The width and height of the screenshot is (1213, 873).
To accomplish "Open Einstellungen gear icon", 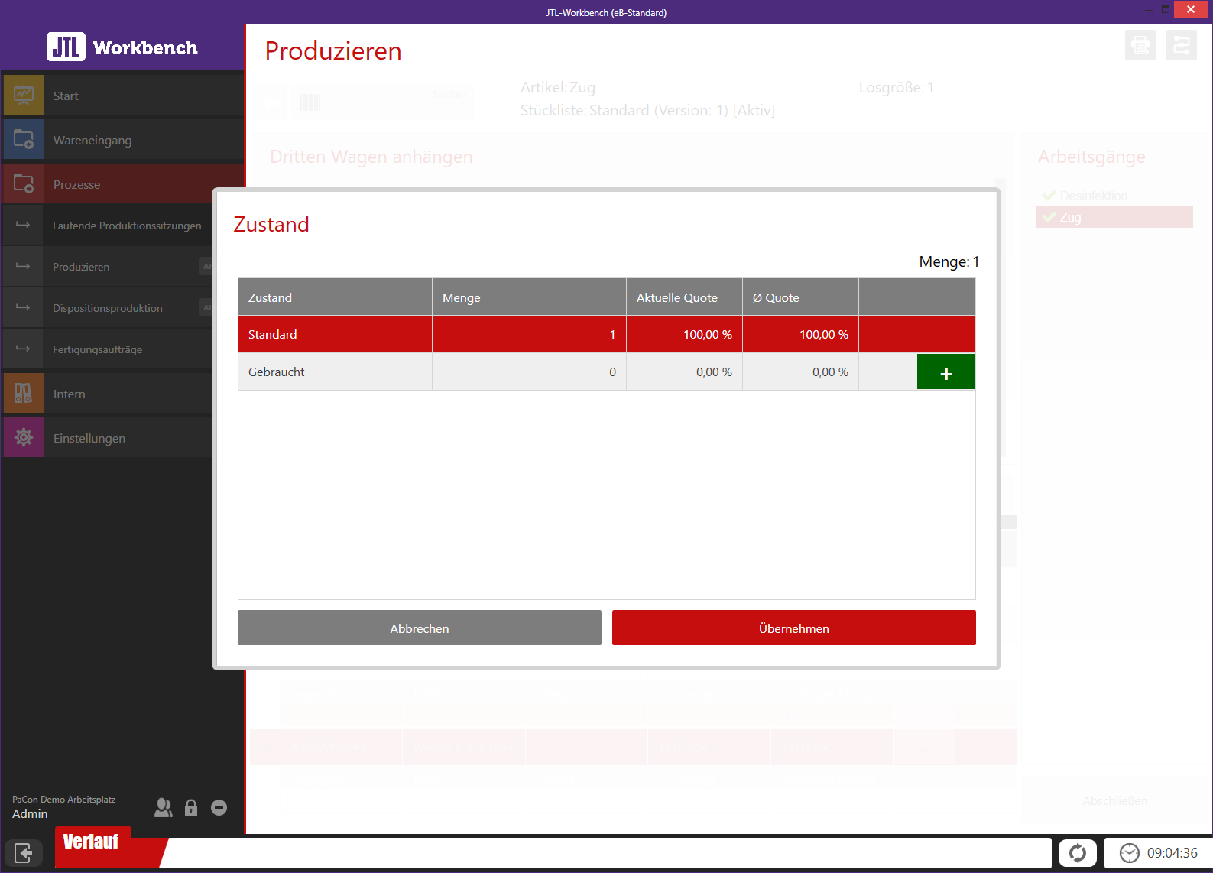I will click(24, 438).
